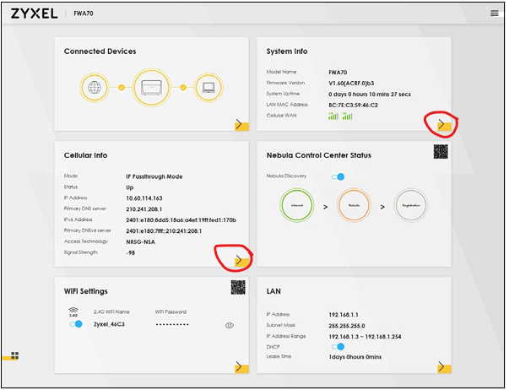
Task: Click the 2.4G WiFi signal icon
Action: [73, 311]
